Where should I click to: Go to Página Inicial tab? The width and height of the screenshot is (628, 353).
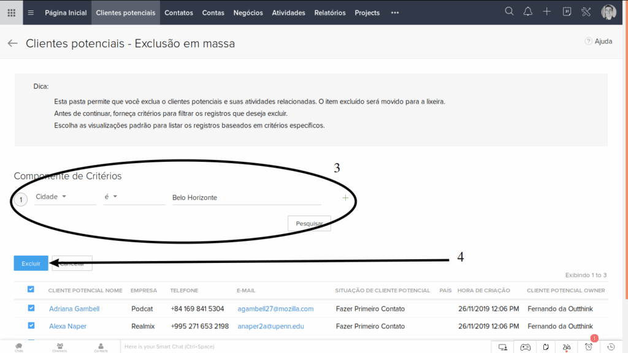[66, 13]
